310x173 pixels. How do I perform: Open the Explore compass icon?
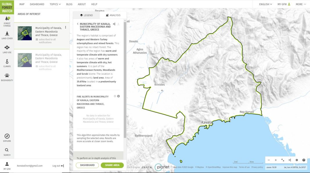[7, 138]
